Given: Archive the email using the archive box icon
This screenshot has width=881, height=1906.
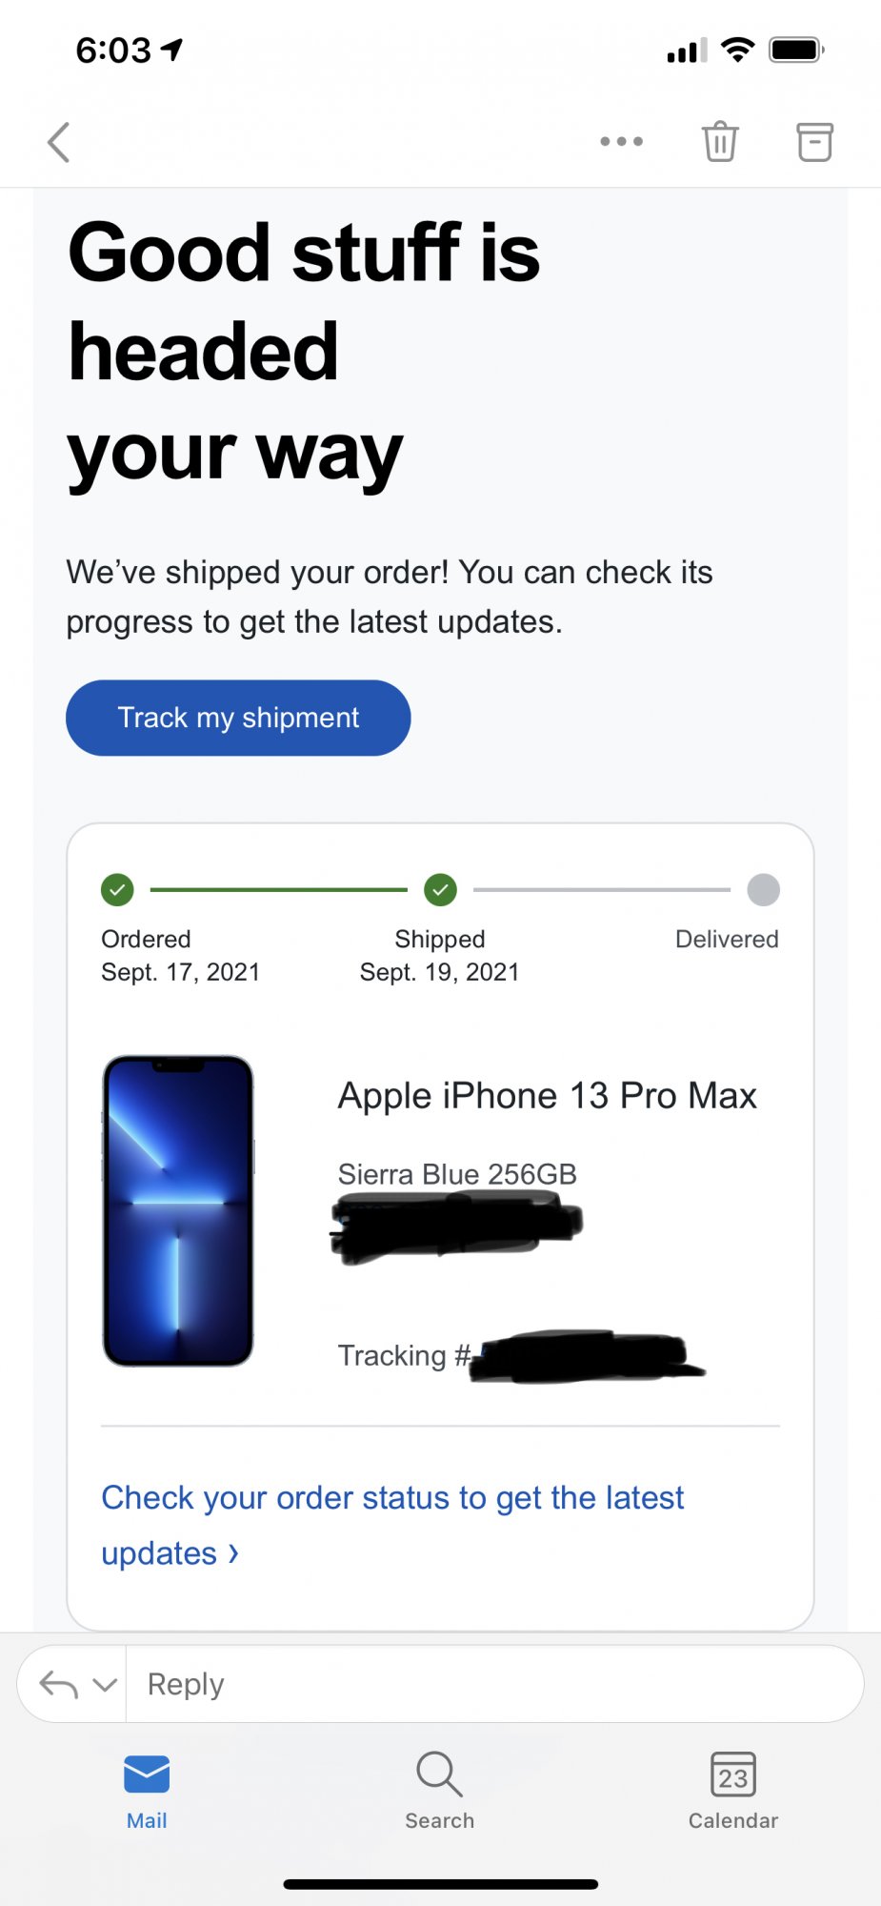Looking at the screenshot, I should coord(814,142).
